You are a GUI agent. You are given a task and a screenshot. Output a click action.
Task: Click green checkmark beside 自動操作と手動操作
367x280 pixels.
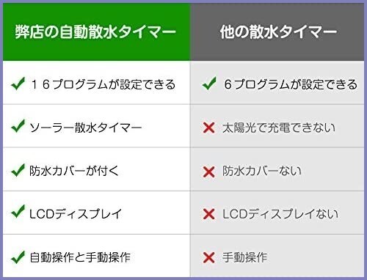click(x=18, y=257)
